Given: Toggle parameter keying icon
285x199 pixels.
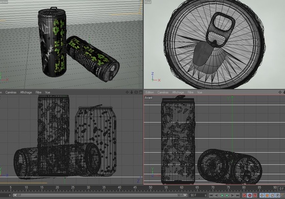Looking at the screenshot, I should (x=277, y=195).
